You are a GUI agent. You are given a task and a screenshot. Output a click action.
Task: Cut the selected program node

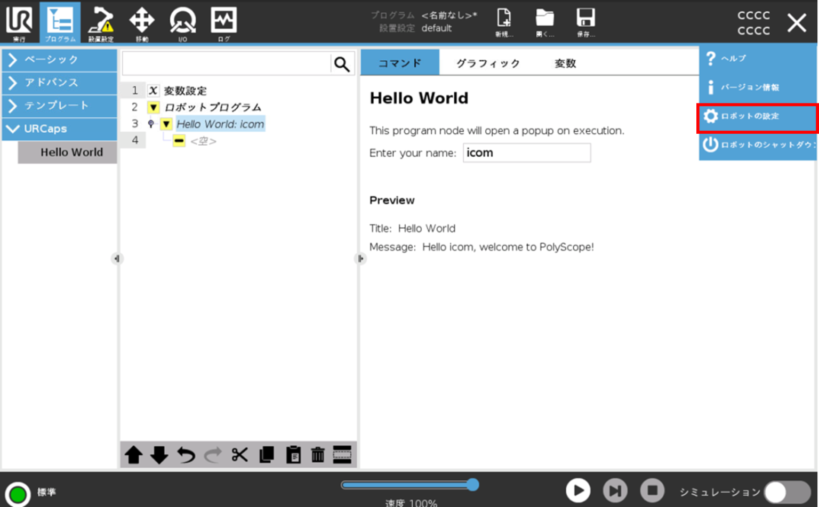(239, 455)
